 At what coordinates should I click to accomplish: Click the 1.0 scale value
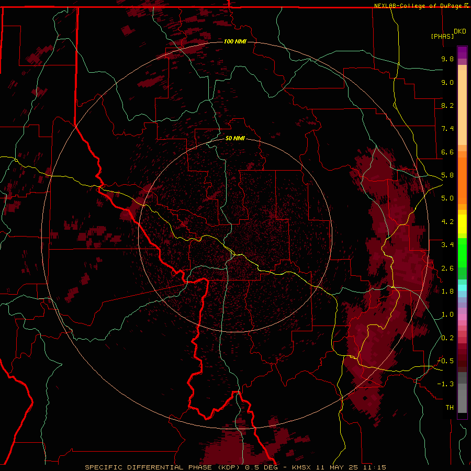447,315
